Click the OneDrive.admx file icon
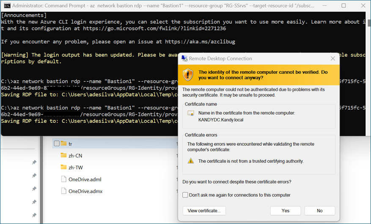 [x=63, y=191]
